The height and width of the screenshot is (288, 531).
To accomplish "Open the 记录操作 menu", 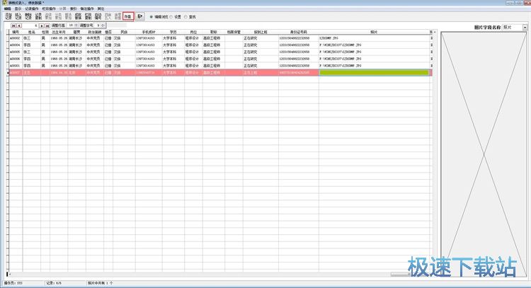I will tap(32, 8).
